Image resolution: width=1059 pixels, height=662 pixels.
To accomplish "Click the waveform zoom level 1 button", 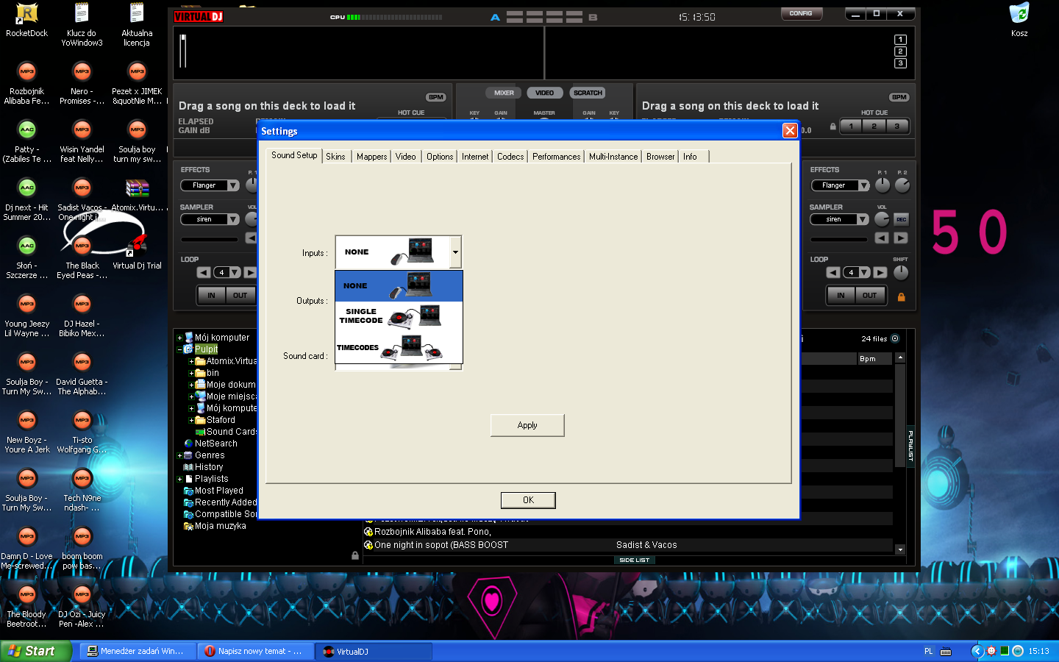I will coord(900,40).
